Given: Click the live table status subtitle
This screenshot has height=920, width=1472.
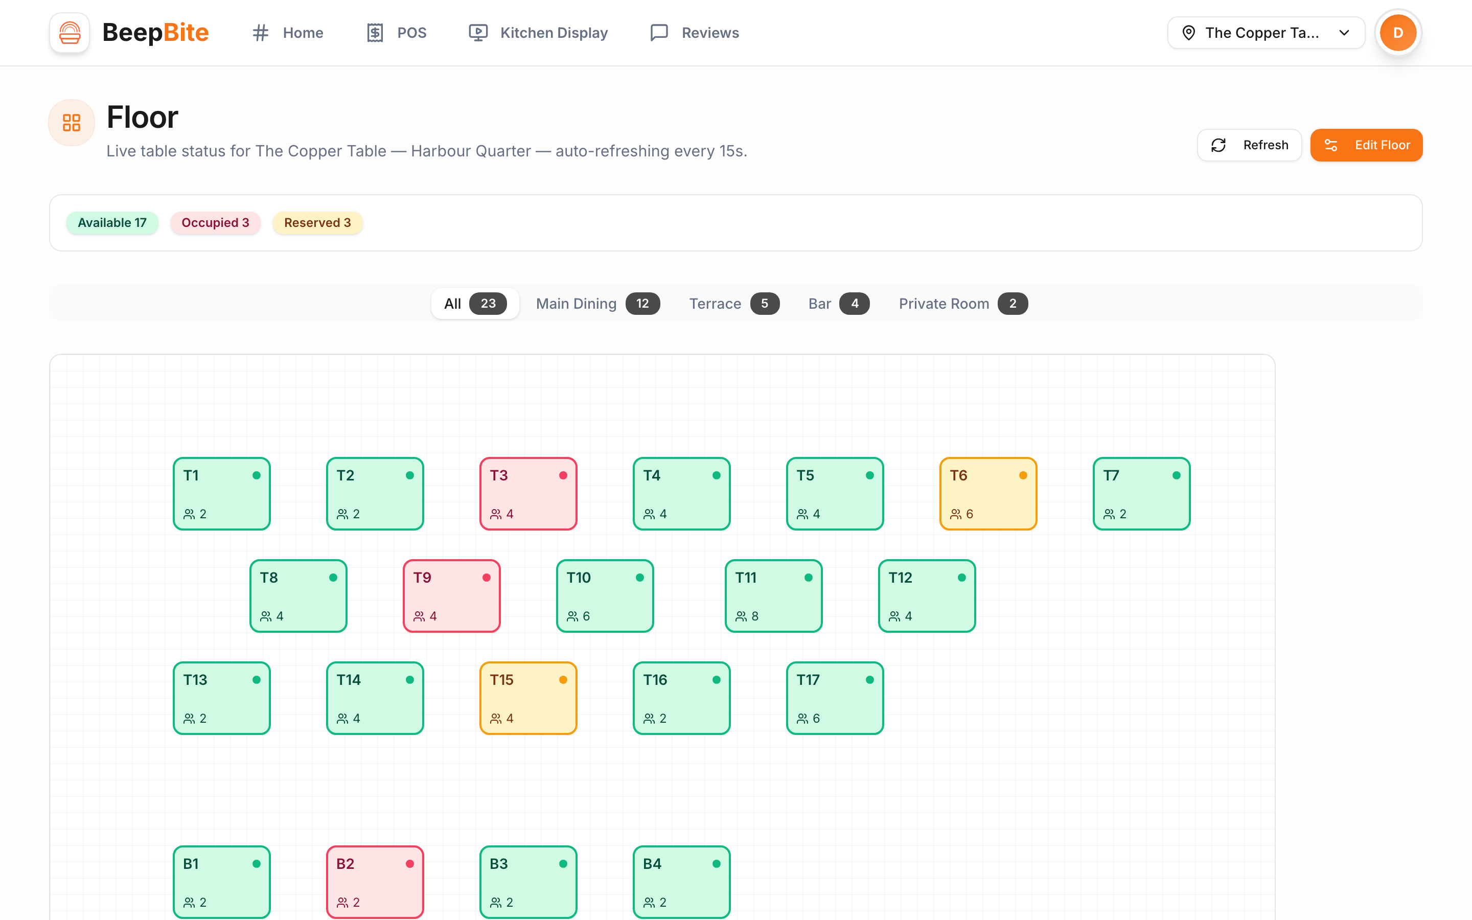Looking at the screenshot, I should click(426, 151).
